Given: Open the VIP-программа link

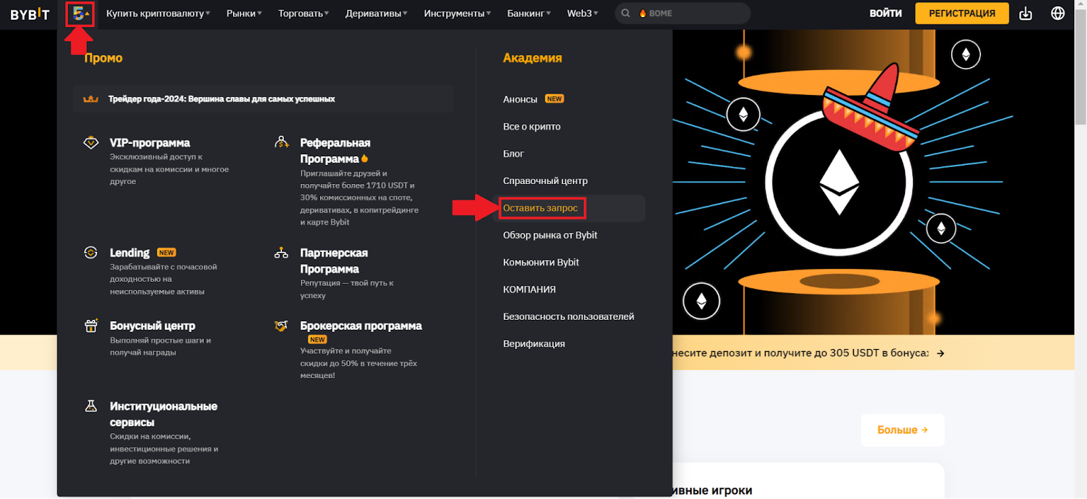Looking at the screenshot, I should 150,143.
